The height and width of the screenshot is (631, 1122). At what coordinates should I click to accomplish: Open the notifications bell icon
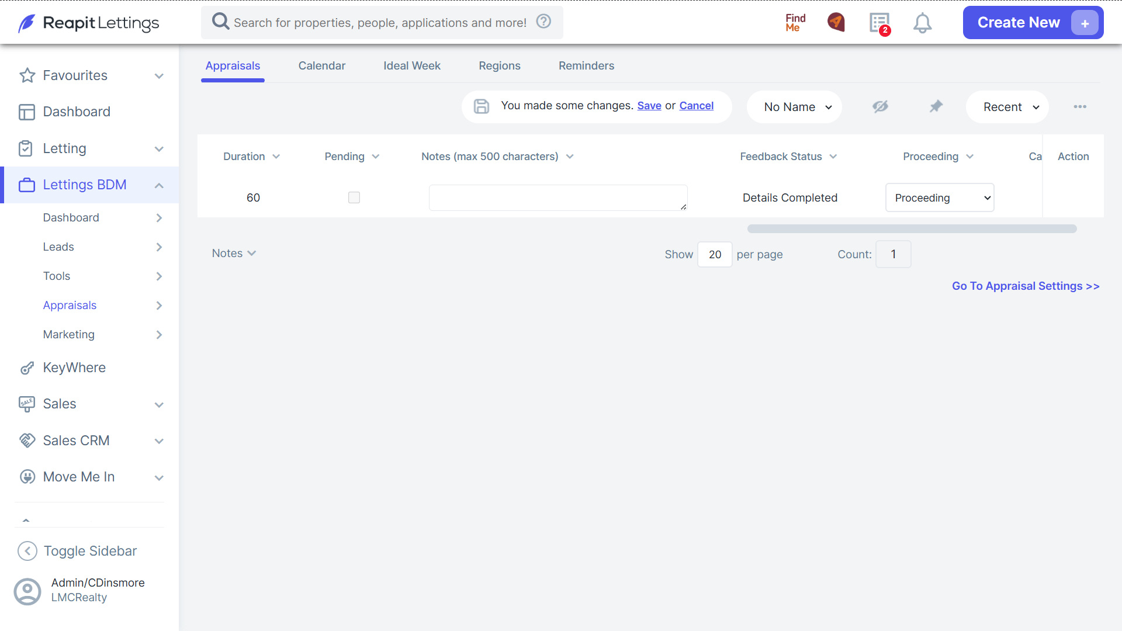922,23
